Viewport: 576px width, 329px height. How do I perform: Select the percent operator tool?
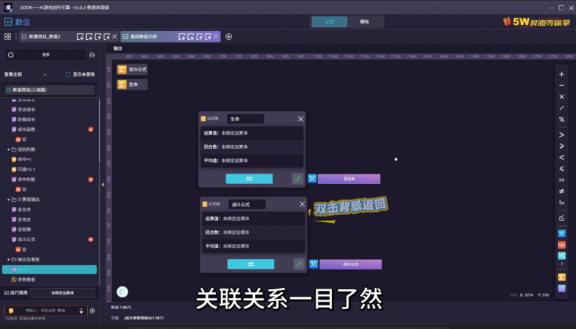click(561, 119)
